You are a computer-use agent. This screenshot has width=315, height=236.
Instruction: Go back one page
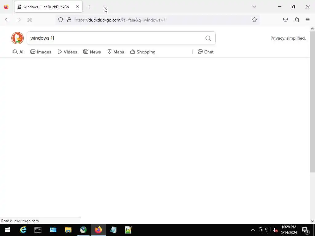(7, 20)
